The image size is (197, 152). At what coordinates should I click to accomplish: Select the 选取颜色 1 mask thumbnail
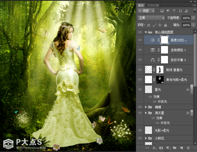[164, 50]
